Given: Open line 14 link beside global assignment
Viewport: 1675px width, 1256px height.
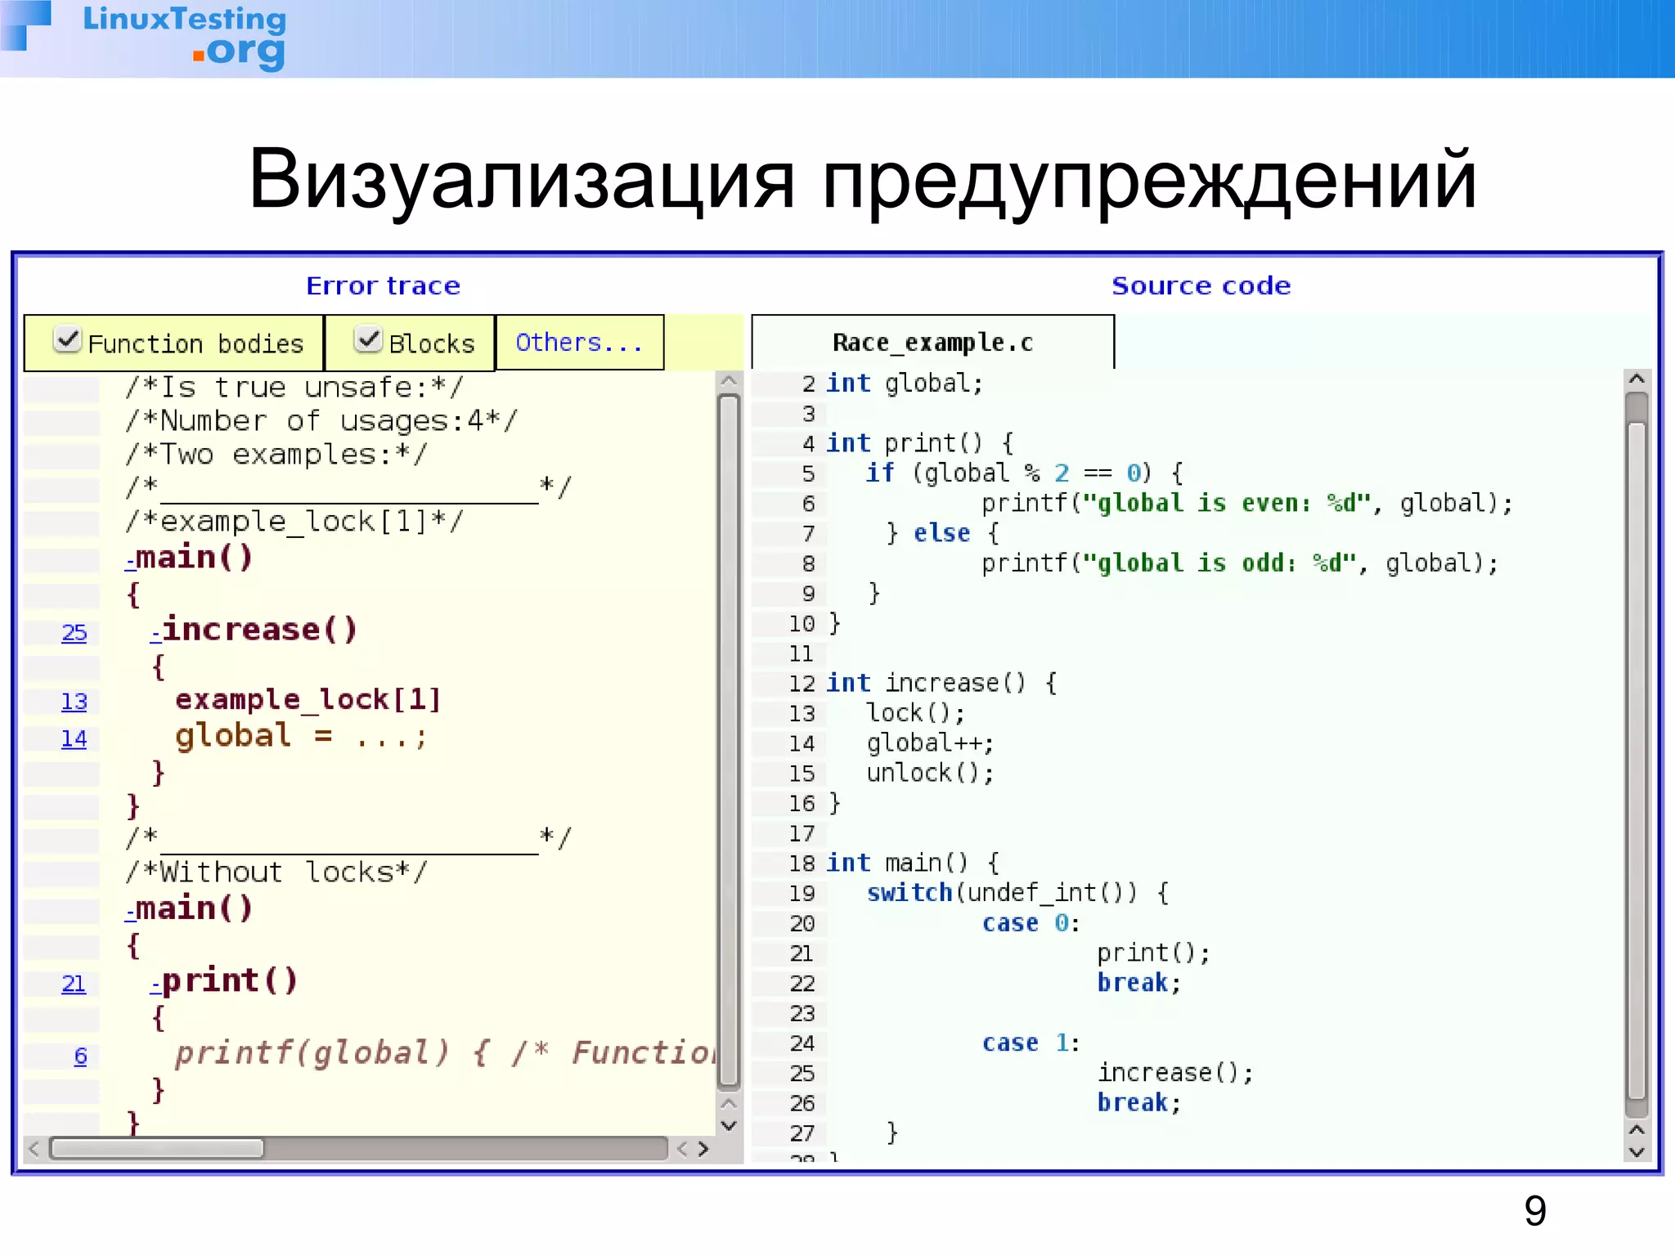Looking at the screenshot, I should [x=74, y=738].
